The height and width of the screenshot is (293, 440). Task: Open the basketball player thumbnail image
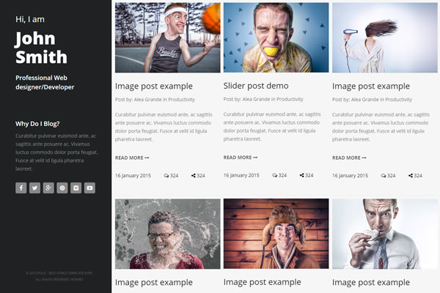click(x=167, y=38)
